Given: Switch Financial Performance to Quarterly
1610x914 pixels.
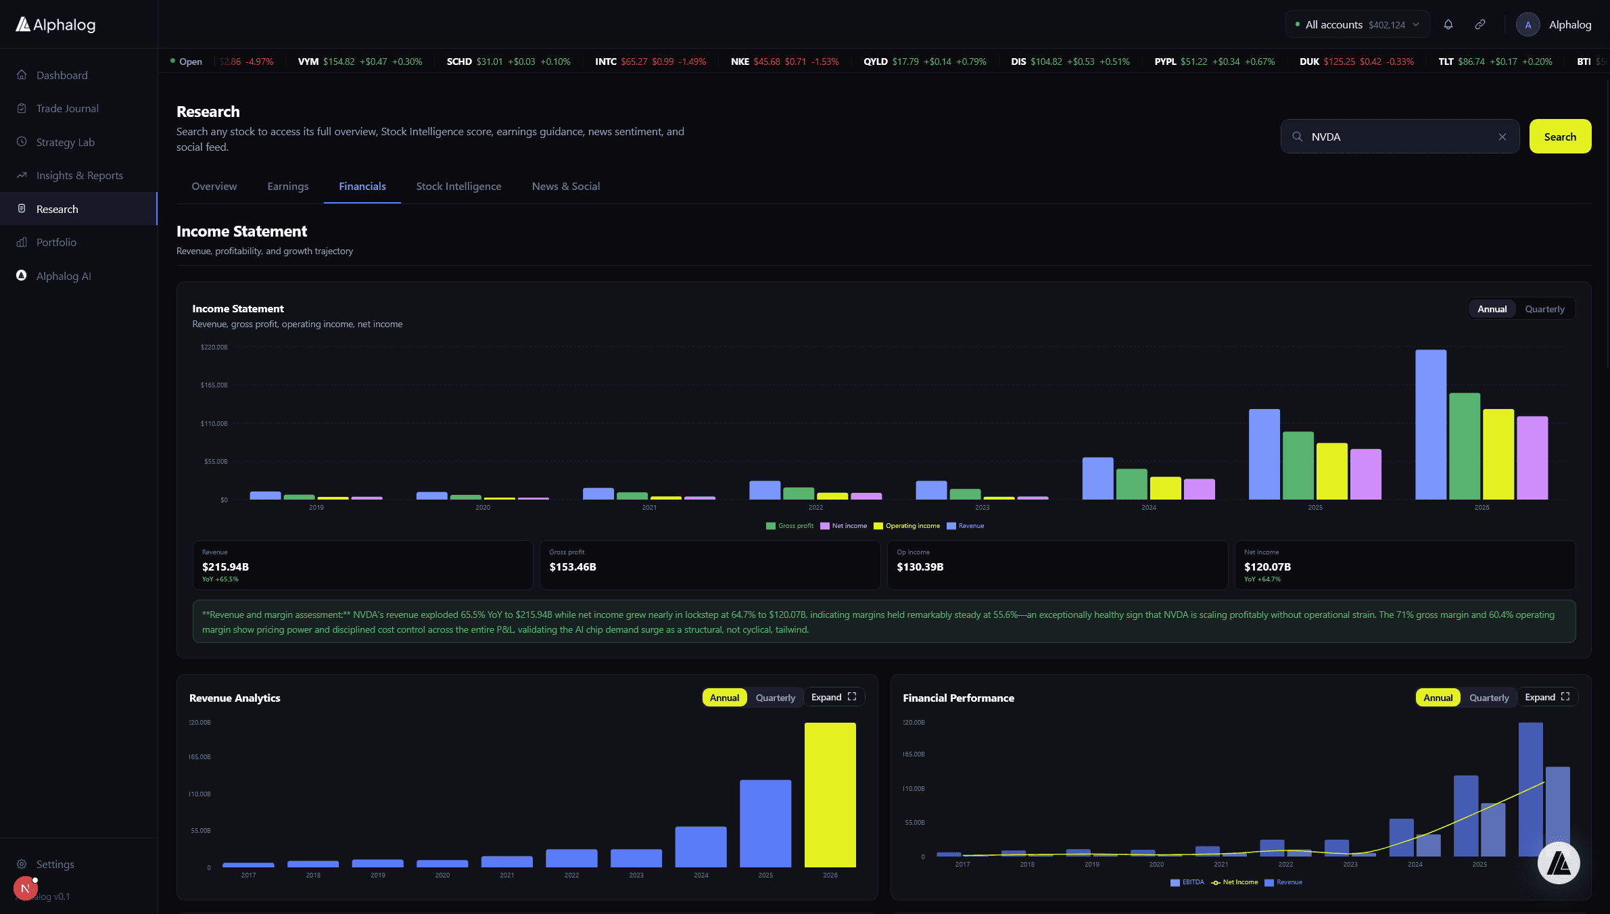Looking at the screenshot, I should pyautogui.click(x=1489, y=698).
